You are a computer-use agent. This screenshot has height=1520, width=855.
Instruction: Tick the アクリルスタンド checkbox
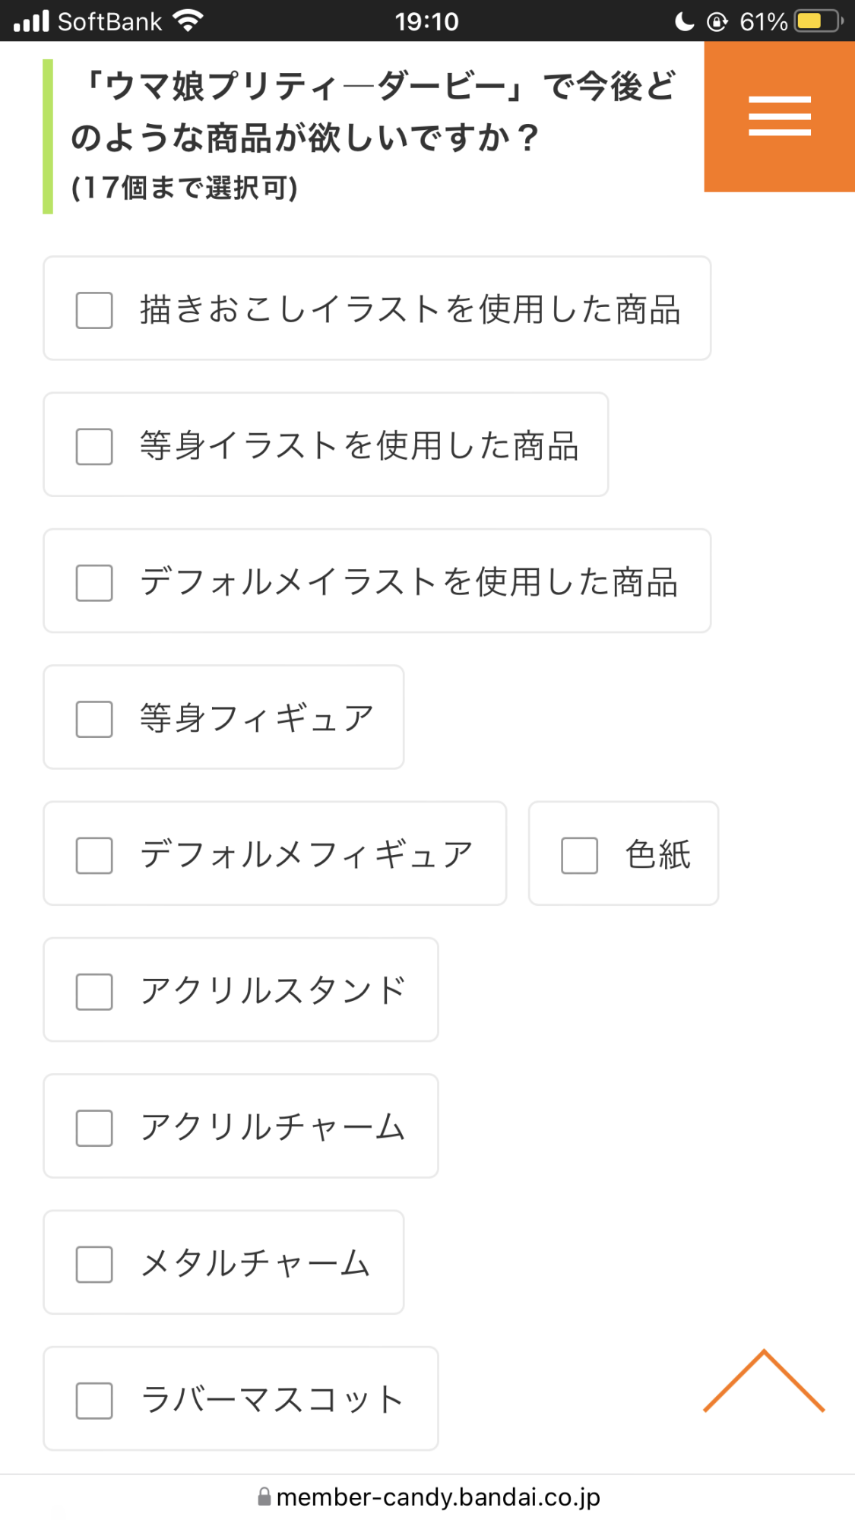click(x=94, y=991)
